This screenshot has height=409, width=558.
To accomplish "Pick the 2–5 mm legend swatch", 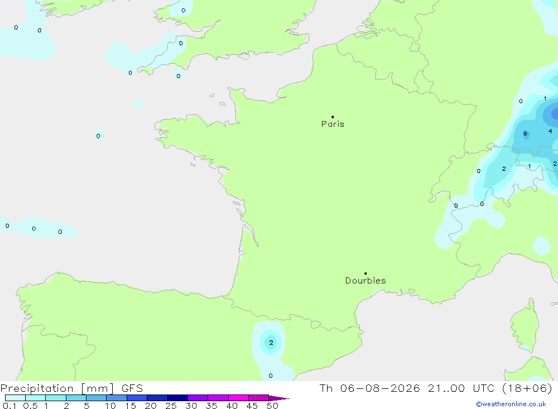I will pyautogui.click(x=76, y=398).
